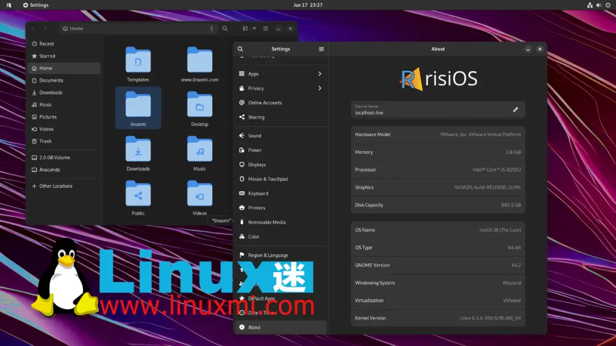Go forward in Files navigation
The height and width of the screenshot is (346, 616).
(46, 28)
